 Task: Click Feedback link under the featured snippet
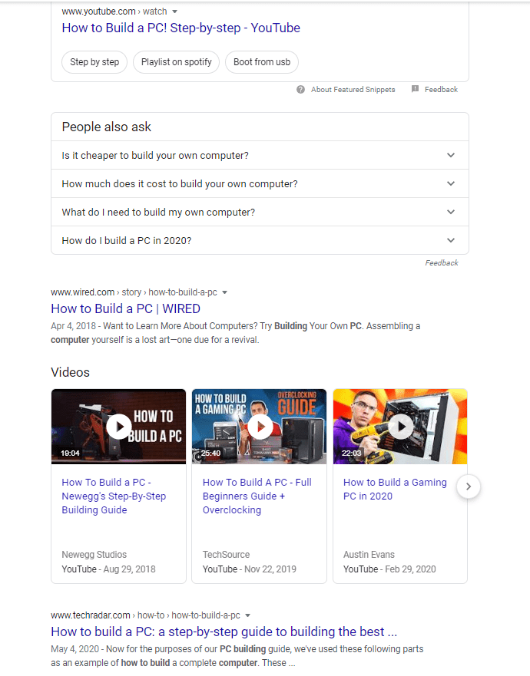click(441, 89)
